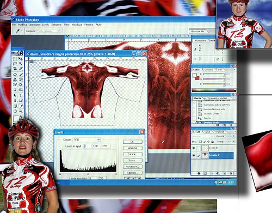272x213 pixels.
Task: Select the Rectangular Marquee tool
Action: tap(15, 59)
